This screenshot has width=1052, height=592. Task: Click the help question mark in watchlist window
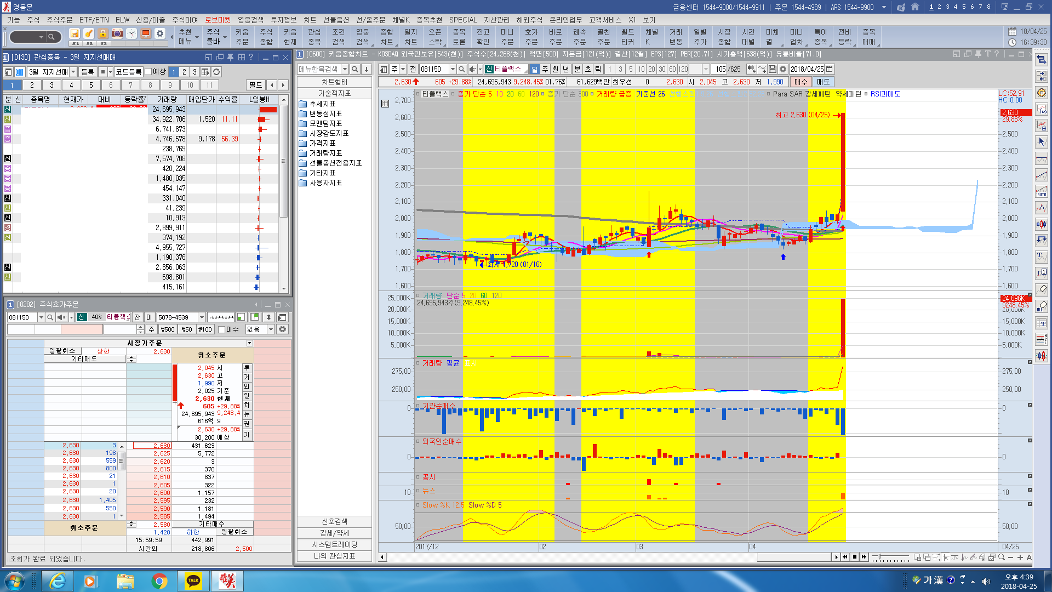(x=251, y=57)
